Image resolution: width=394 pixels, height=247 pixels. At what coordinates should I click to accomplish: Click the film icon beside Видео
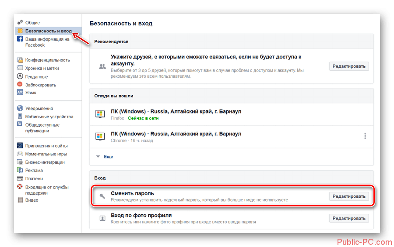(20, 200)
